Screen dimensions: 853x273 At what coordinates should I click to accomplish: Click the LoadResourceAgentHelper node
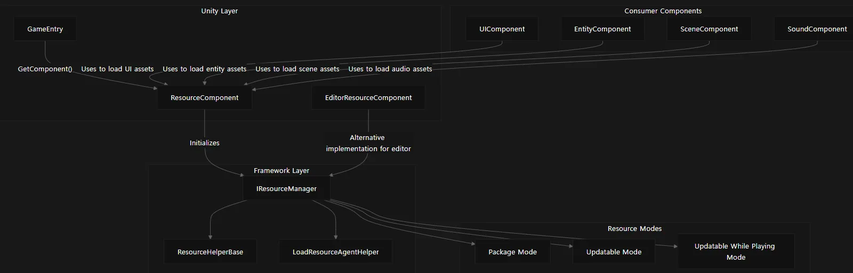335,252
